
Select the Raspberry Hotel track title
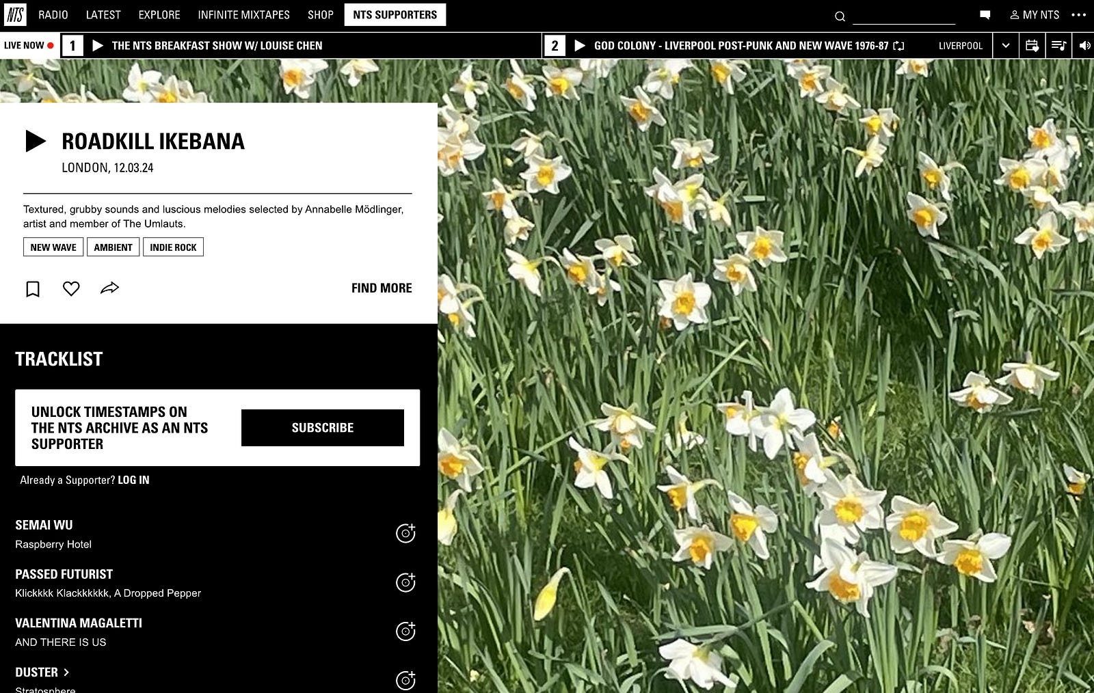pyautogui.click(x=53, y=544)
